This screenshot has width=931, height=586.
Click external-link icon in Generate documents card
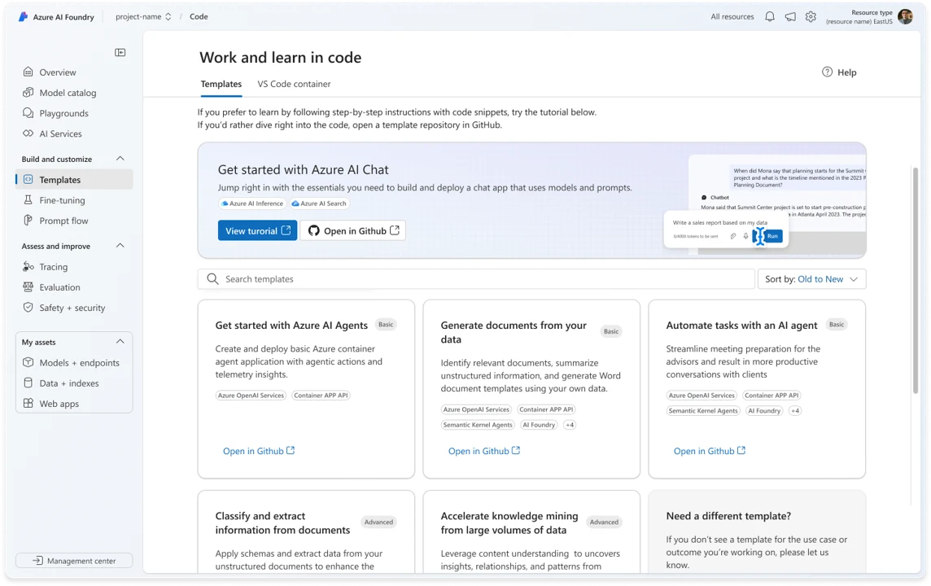point(516,451)
